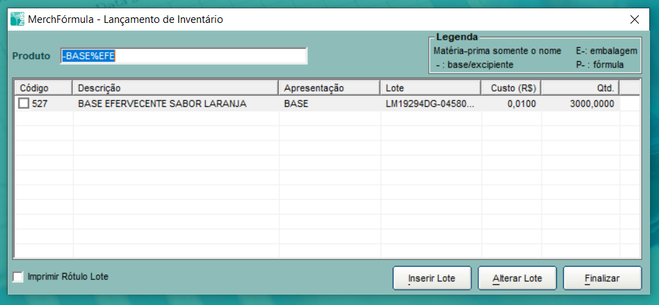Click the lot number LM19294DG cell
The height and width of the screenshot is (305, 659).
pyautogui.click(x=430, y=104)
